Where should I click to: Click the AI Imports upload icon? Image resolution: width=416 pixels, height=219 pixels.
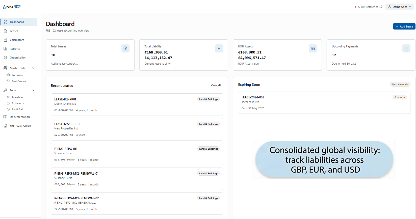pos(8,103)
